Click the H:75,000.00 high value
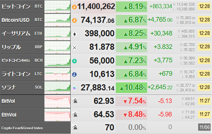The image size is (212, 134). coord(186,18)
